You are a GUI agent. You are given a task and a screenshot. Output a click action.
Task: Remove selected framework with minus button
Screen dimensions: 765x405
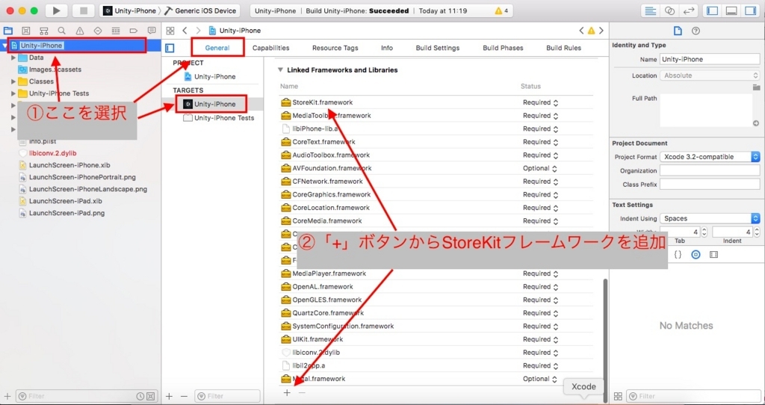302,392
